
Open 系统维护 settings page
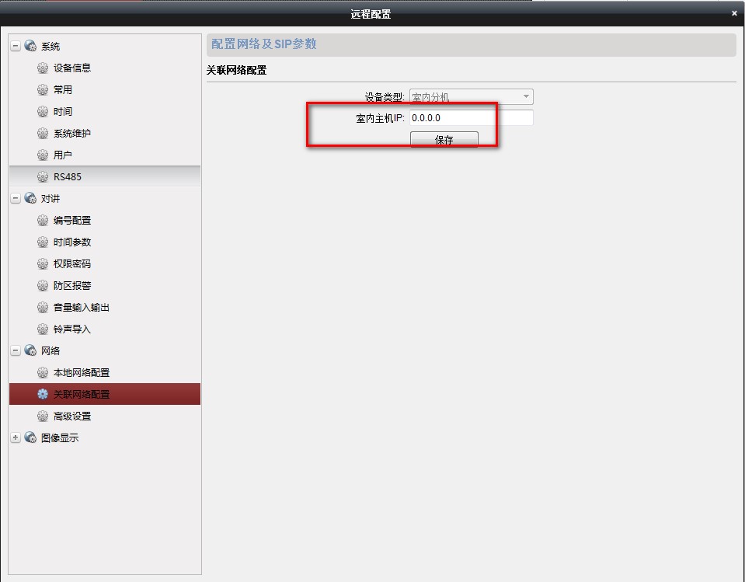tap(71, 134)
